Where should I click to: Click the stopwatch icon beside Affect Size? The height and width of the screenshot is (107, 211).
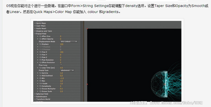(x=40, y=36)
